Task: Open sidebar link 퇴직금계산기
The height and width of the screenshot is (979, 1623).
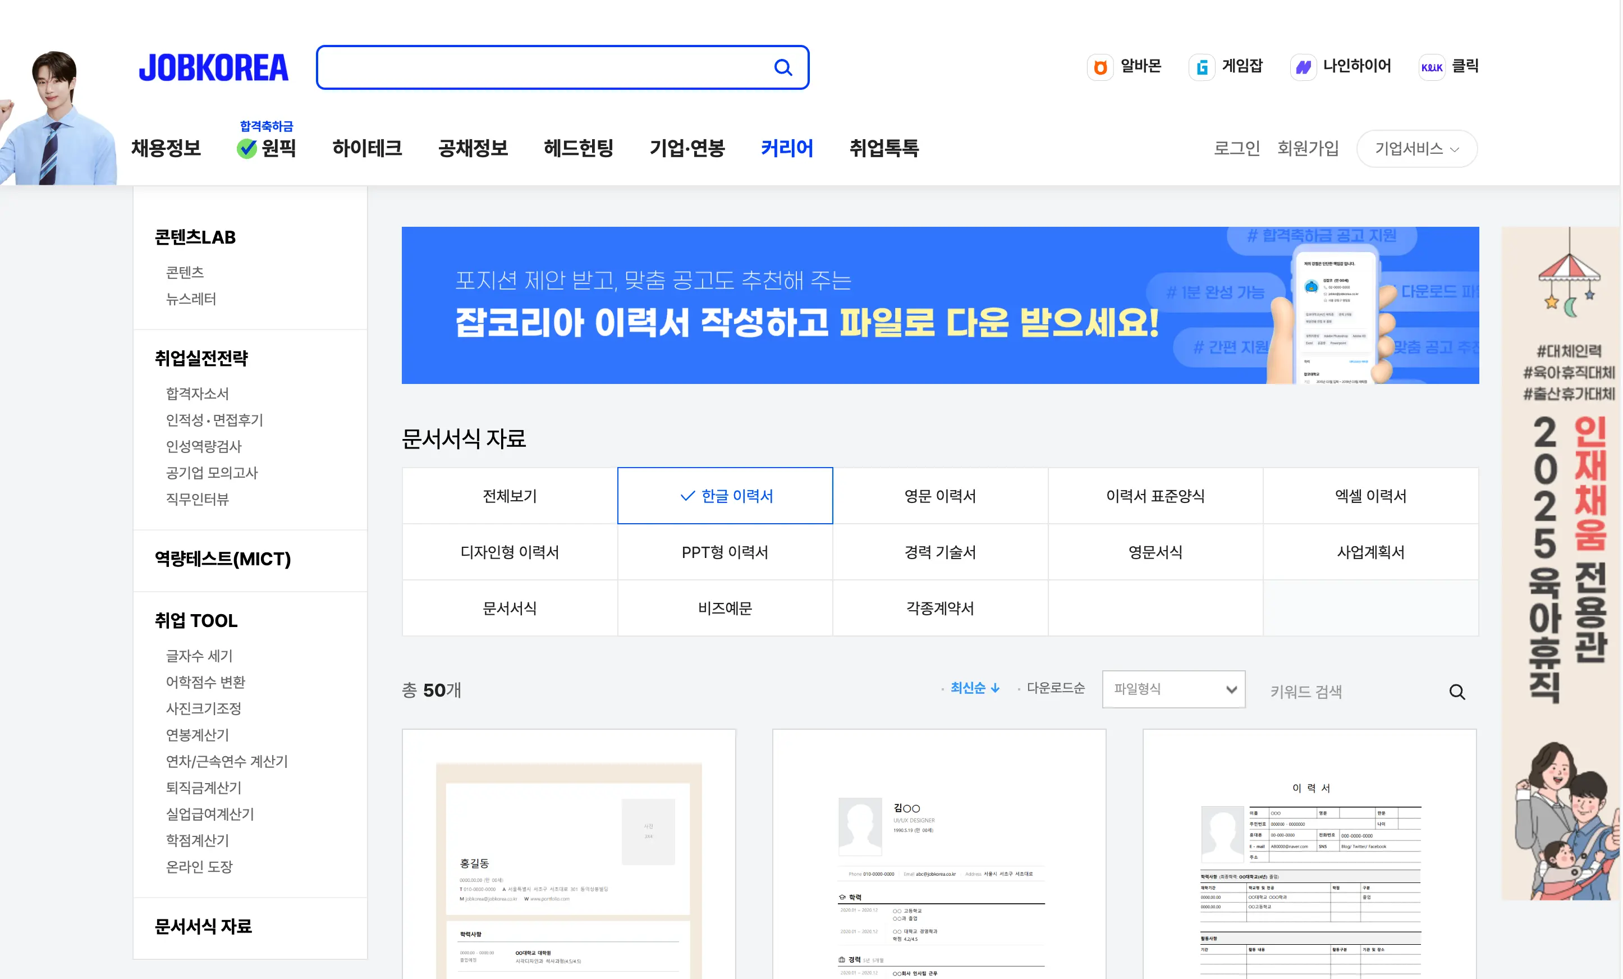Action: pos(204,787)
